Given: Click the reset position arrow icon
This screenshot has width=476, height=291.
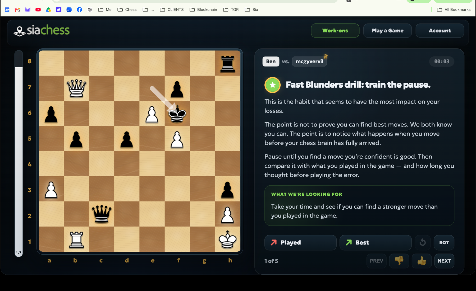Looking at the screenshot, I should [423, 242].
